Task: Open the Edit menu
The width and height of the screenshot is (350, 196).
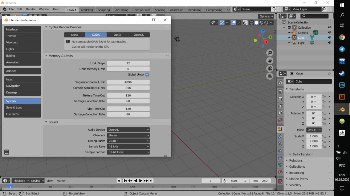Action: coord(20,9)
